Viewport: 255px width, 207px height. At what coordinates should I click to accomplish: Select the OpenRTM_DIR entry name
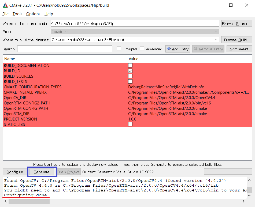coord(17,114)
